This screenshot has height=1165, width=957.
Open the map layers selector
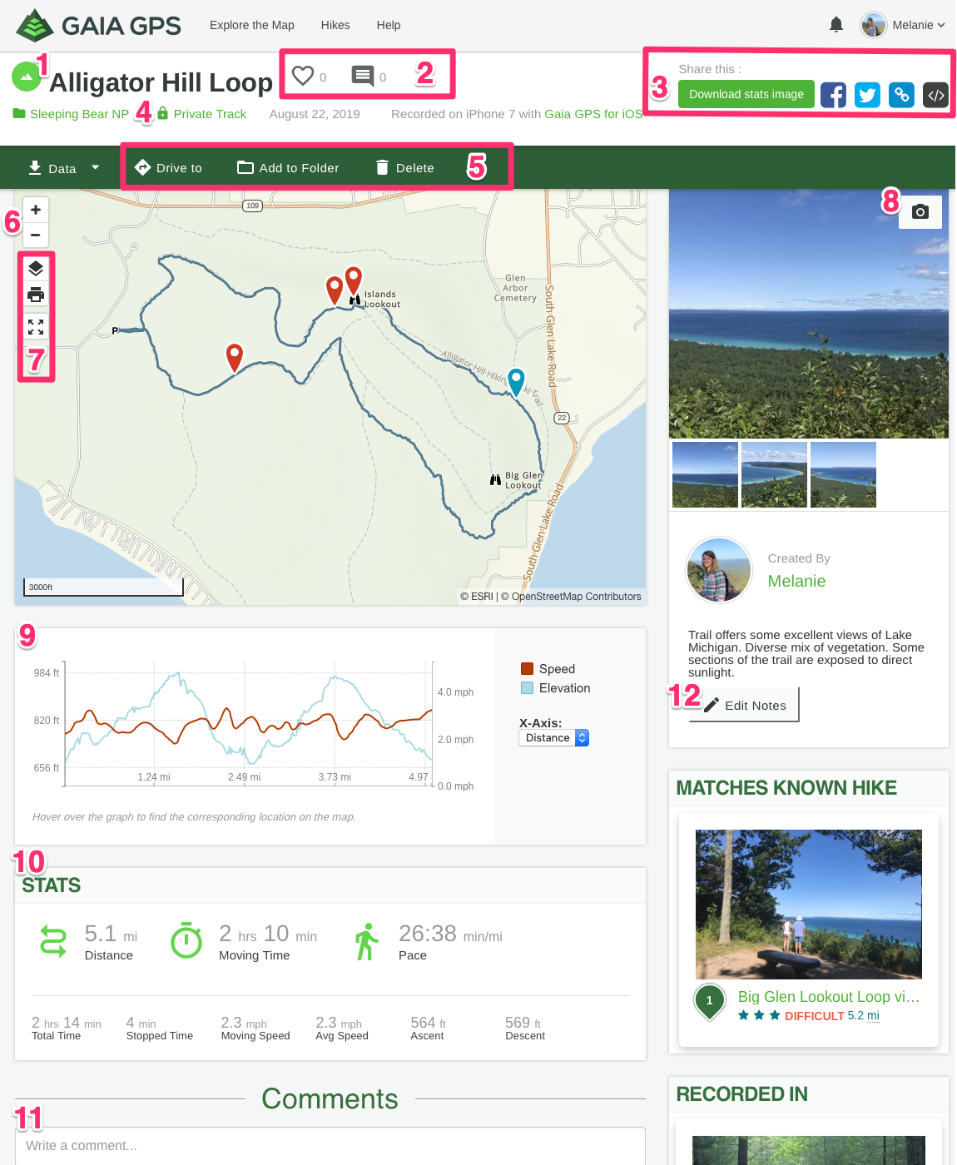click(35, 268)
